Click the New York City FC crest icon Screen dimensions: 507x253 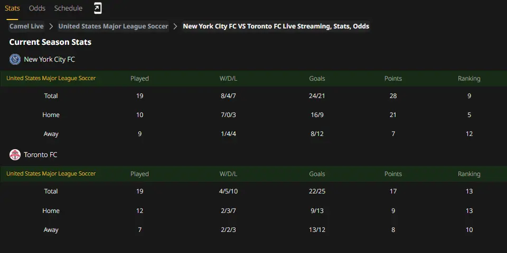pyautogui.click(x=15, y=60)
